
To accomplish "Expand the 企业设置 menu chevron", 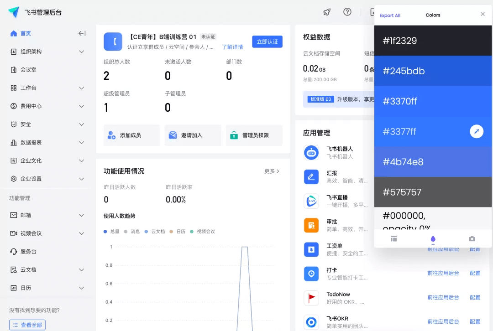I will pos(81,179).
